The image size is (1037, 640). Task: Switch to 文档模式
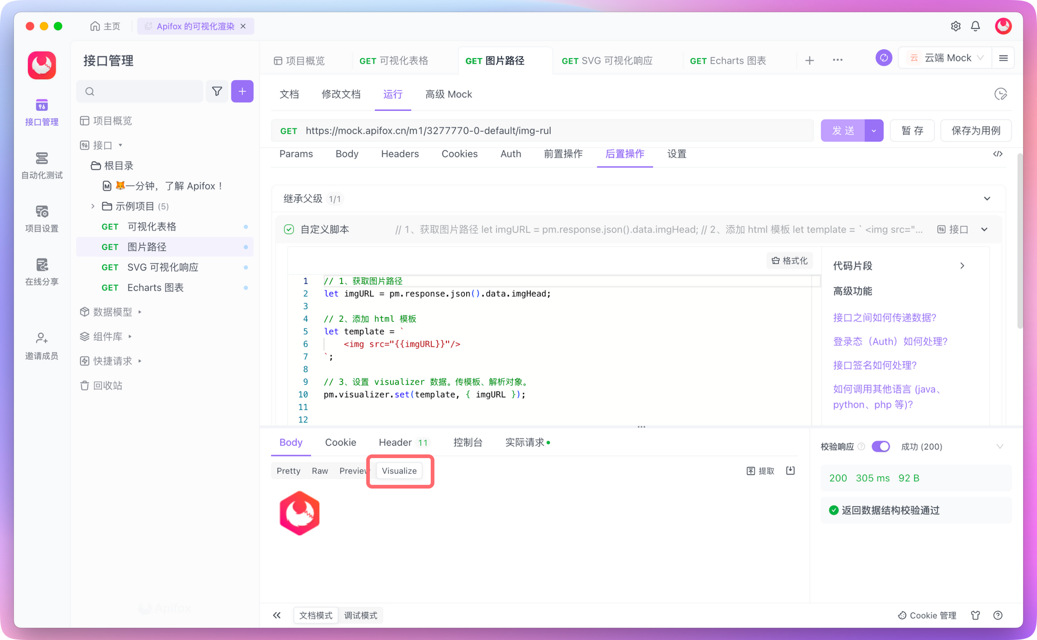click(x=316, y=615)
